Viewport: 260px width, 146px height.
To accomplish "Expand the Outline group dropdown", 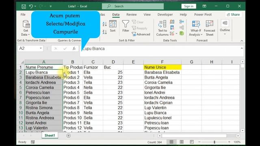I will (x=225, y=28).
